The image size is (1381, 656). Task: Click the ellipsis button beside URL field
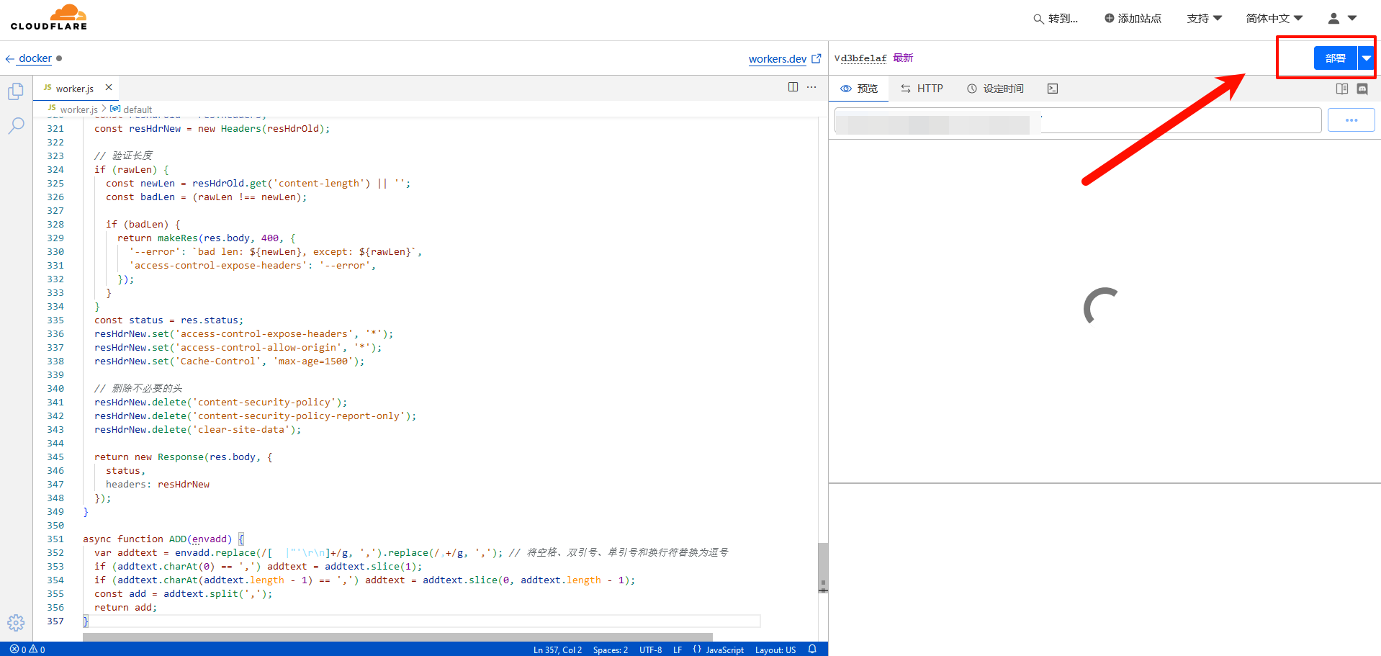(1351, 120)
